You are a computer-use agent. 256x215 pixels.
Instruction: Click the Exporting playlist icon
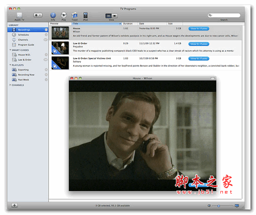(x=15, y=69)
